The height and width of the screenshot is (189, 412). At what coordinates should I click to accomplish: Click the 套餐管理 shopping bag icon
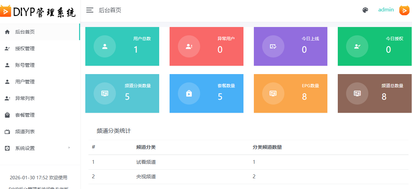[x=7, y=115]
